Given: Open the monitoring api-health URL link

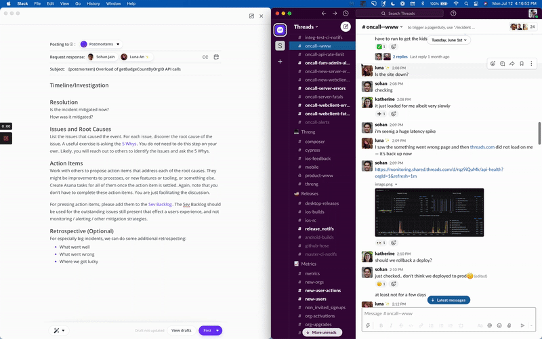Looking at the screenshot, I should click(439, 173).
